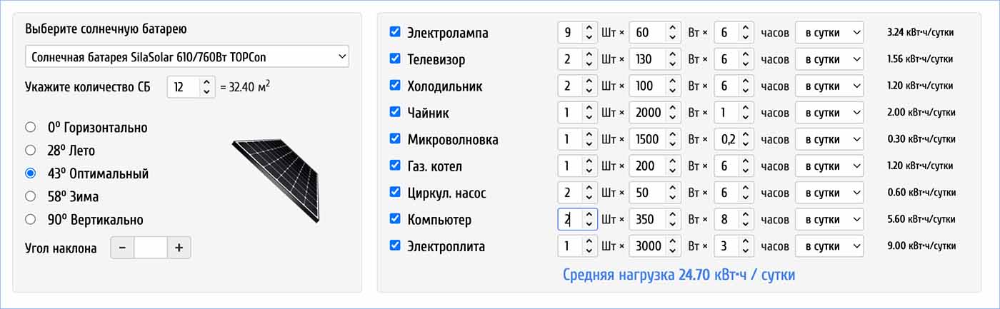This screenshot has width=1000, height=309.
Task: Decrease the Электроплита wattage stepper
Action: click(x=673, y=250)
